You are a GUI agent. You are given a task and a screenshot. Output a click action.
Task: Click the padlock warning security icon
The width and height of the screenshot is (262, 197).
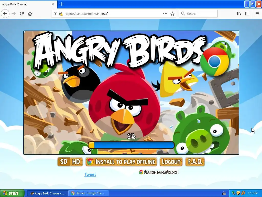[61, 14]
